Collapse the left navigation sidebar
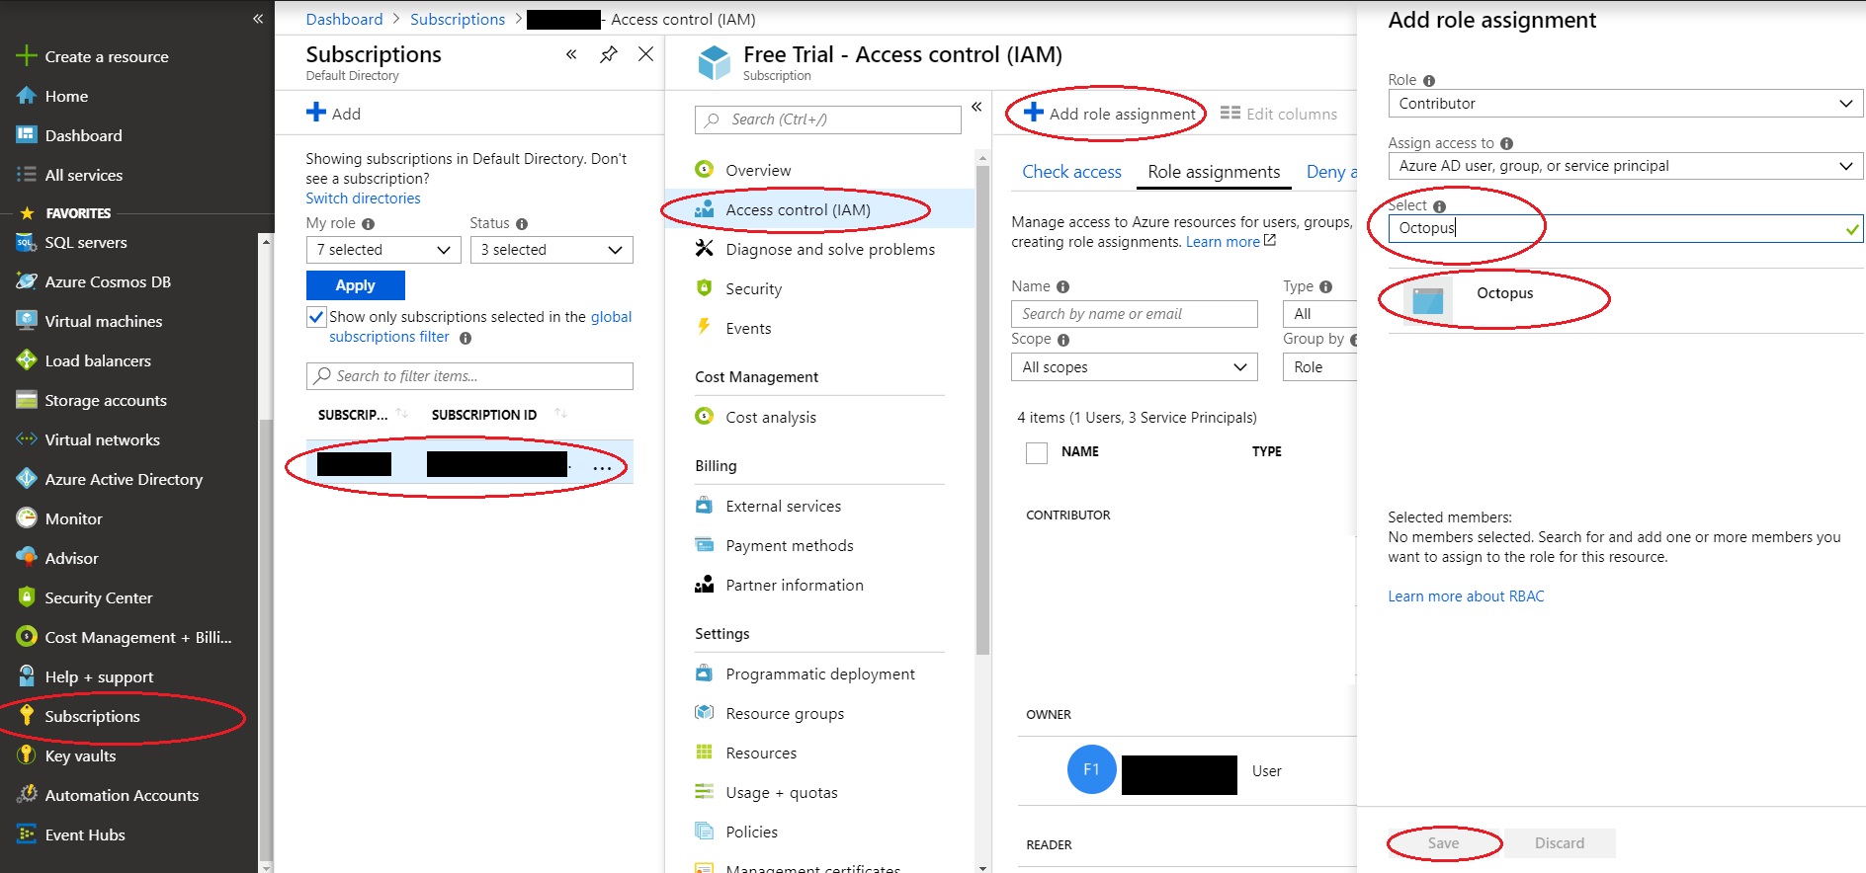Image resolution: width=1866 pixels, height=873 pixels. 258,19
